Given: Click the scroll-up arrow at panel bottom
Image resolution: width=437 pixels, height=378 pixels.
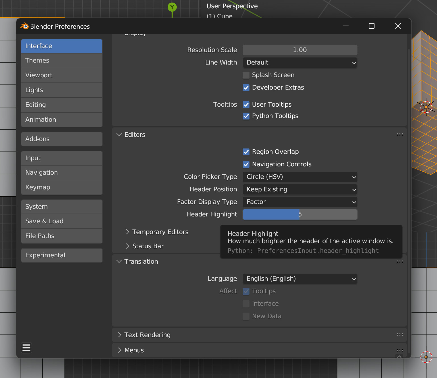Looking at the screenshot, I should click(399, 356).
